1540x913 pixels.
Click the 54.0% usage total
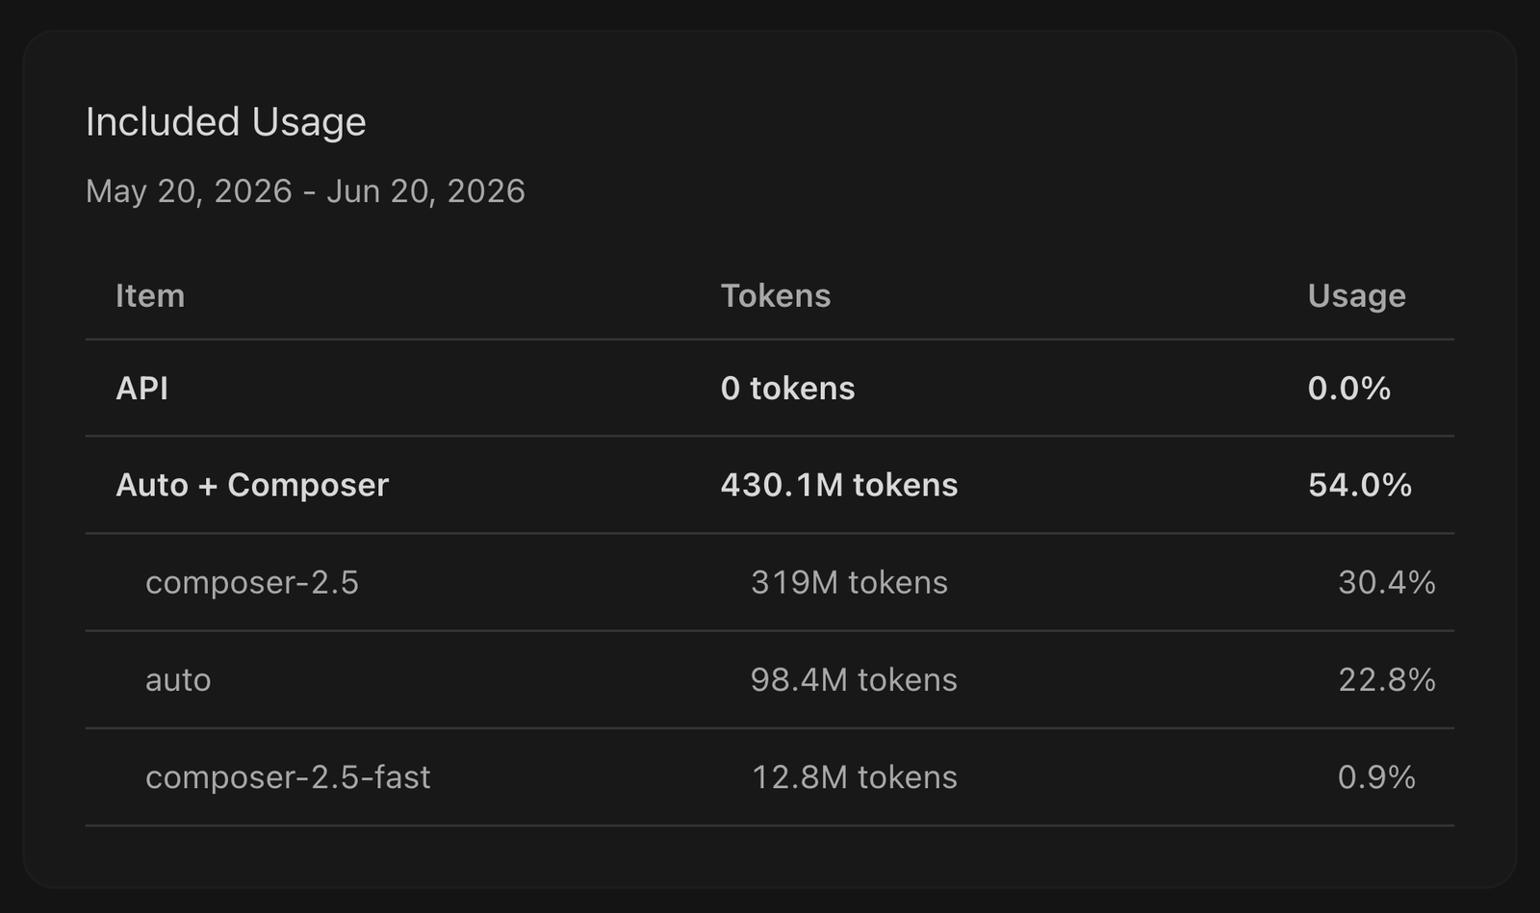pyautogui.click(x=1359, y=485)
